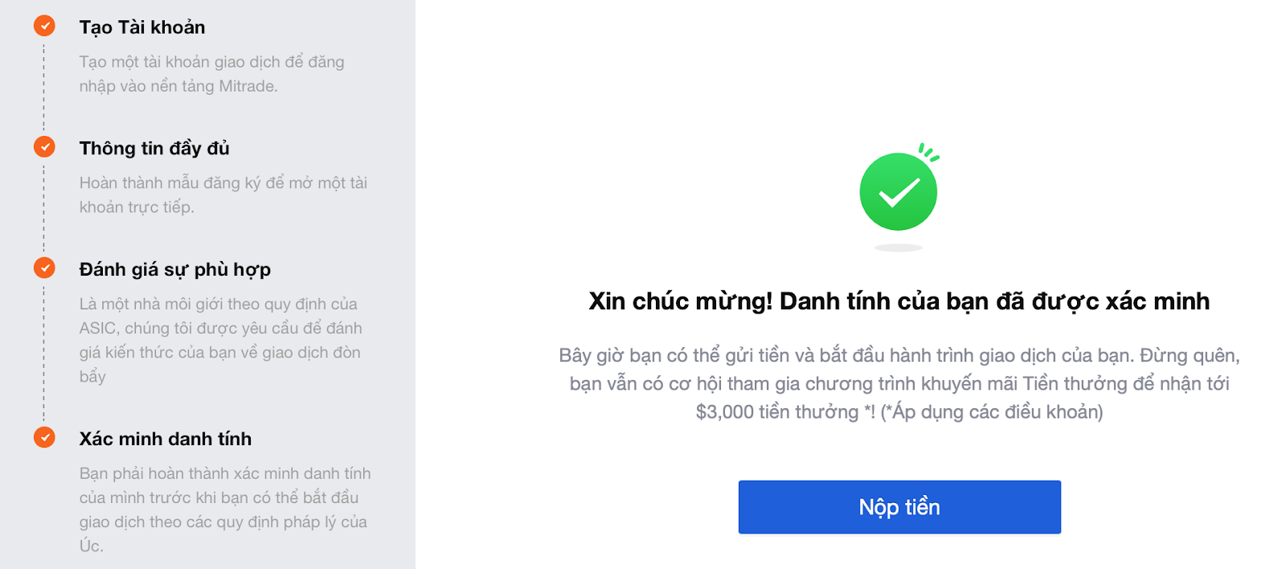Click the green sparkle marks above the checkmark
Image resolution: width=1286 pixels, height=569 pixels.
click(x=929, y=152)
